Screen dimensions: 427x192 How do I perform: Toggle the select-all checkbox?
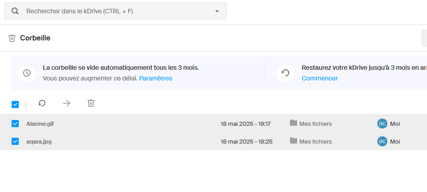15,104
